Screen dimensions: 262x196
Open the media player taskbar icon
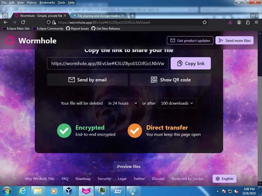tap(54, 191)
